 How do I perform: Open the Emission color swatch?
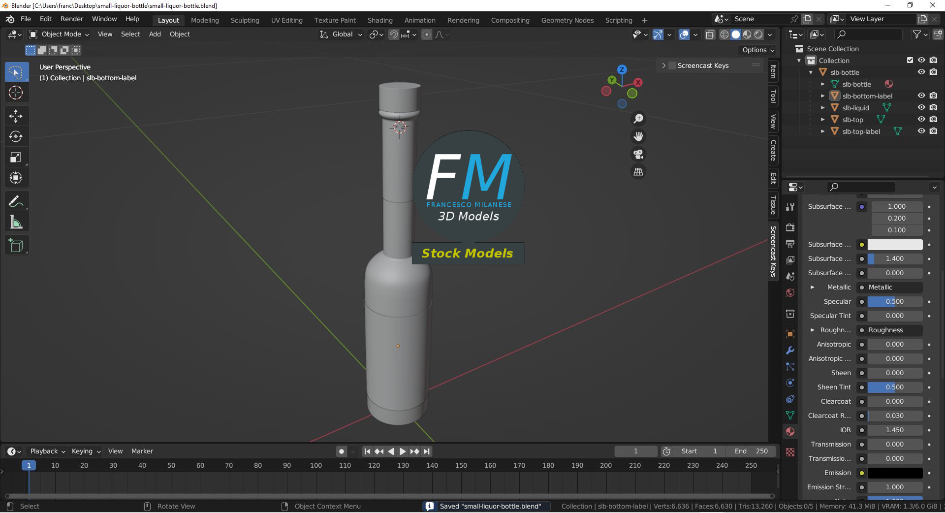tap(895, 473)
